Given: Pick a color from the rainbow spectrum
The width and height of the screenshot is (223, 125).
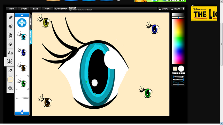Looking at the screenshot, I should 178,42.
